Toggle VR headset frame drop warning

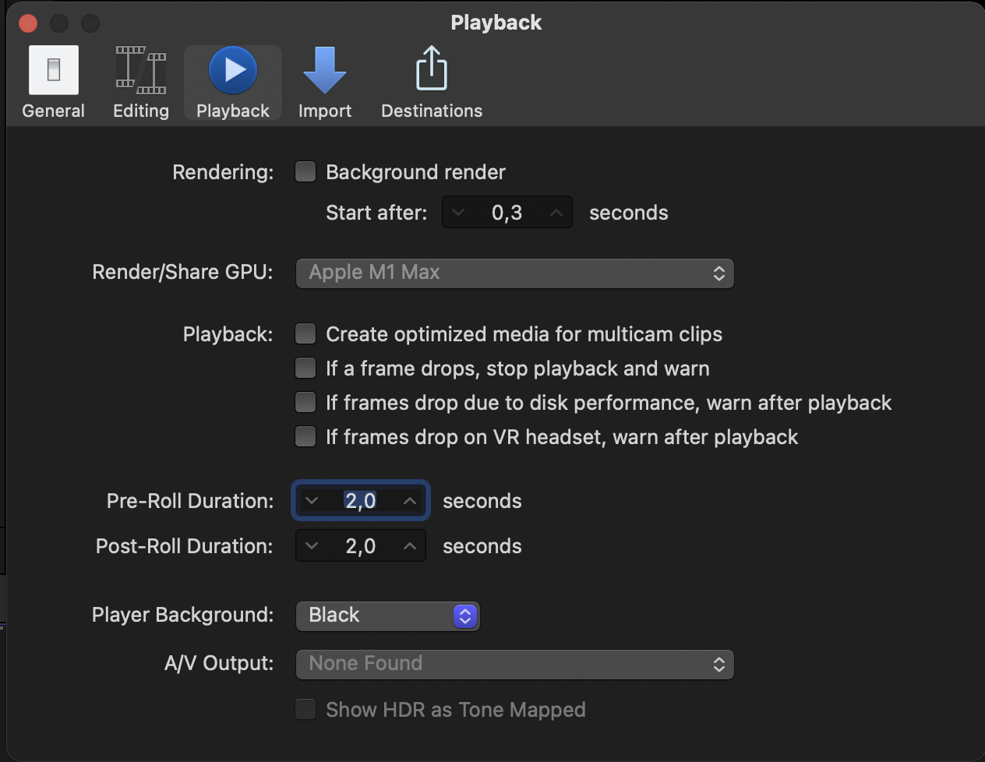click(305, 437)
